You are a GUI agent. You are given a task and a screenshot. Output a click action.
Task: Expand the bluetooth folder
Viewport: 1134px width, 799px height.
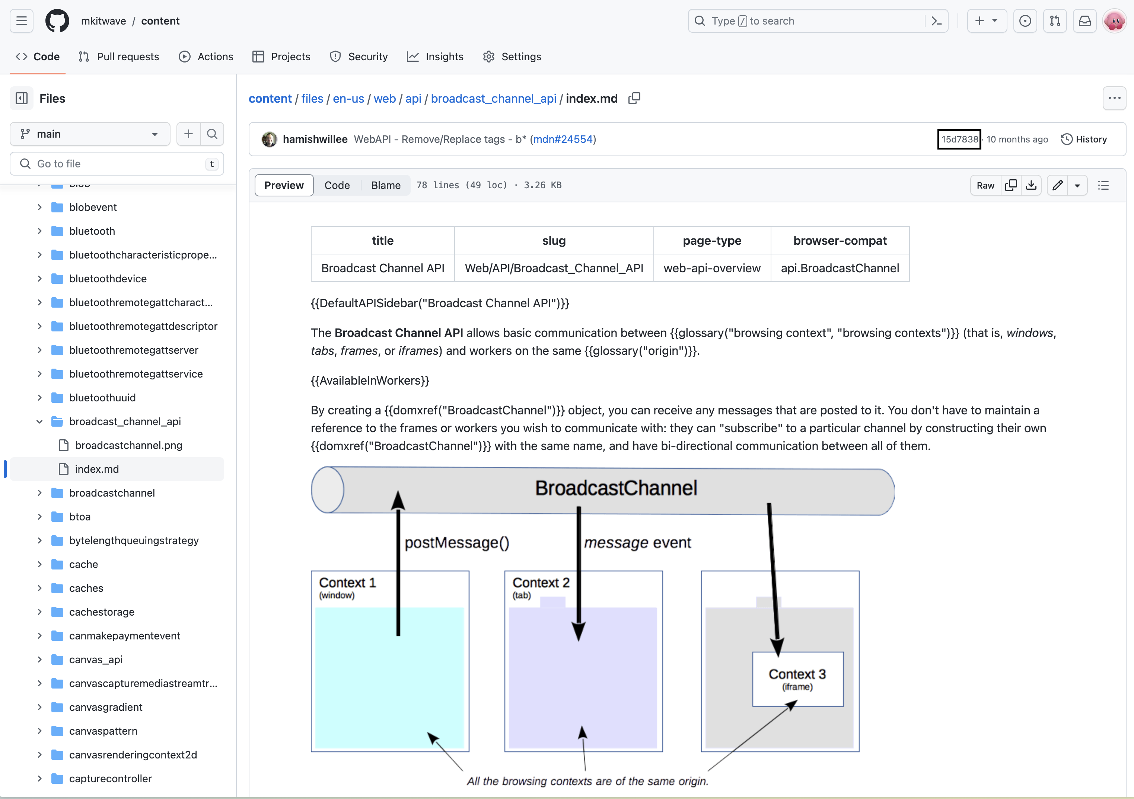click(39, 231)
